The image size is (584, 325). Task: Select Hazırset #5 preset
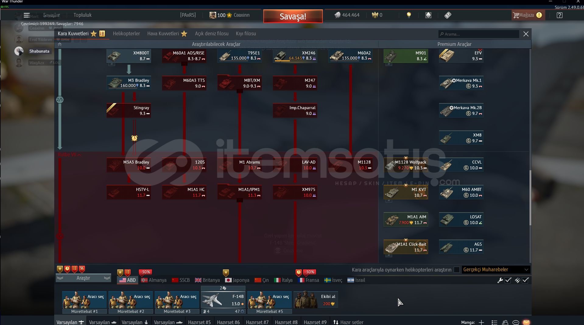click(x=199, y=322)
